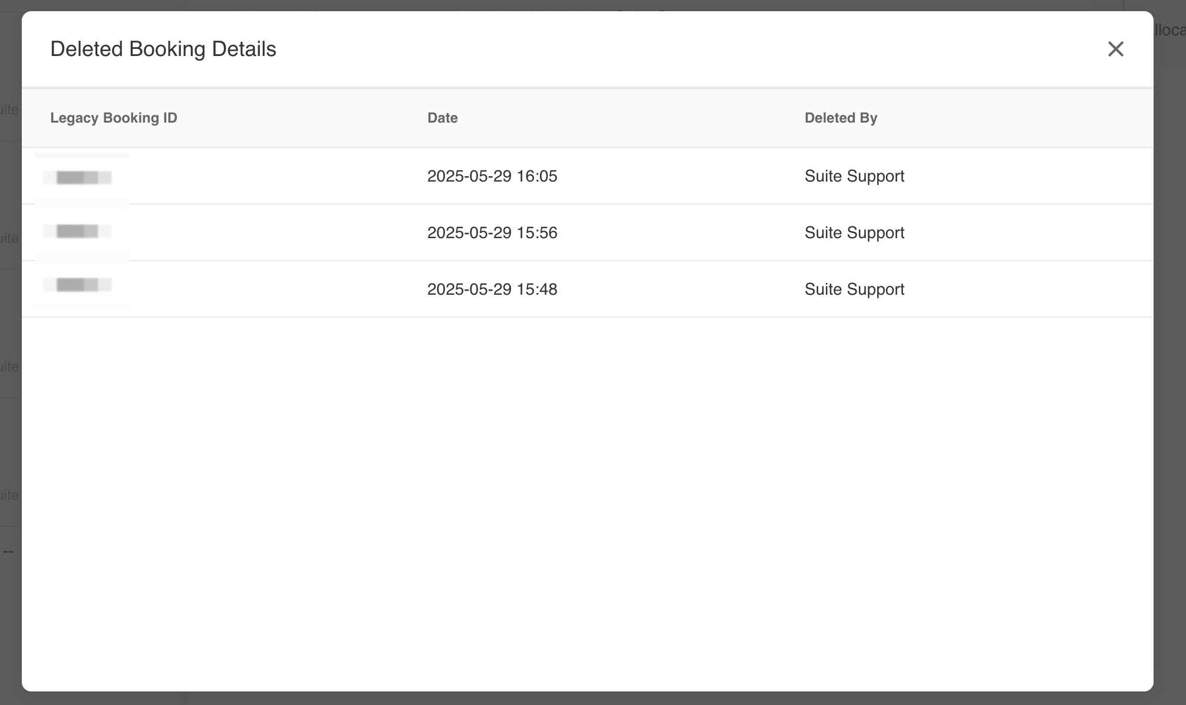Screen dimensions: 1186x705
Task: Click the Deleted Booking Details title
Action: click(163, 49)
